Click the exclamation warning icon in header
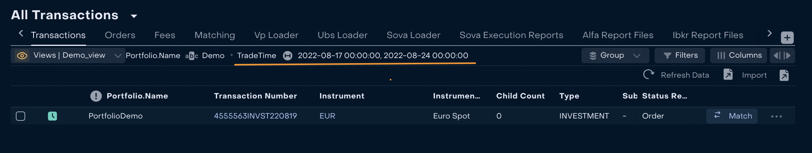Screen dimensions: 812x153 click(96, 96)
